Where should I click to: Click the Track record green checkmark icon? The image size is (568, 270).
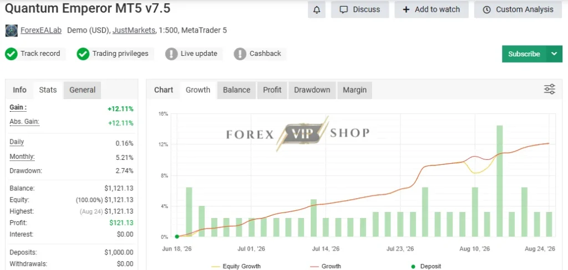point(11,54)
